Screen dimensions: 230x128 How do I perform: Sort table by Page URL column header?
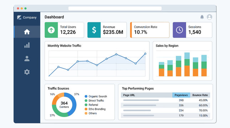click(147, 95)
